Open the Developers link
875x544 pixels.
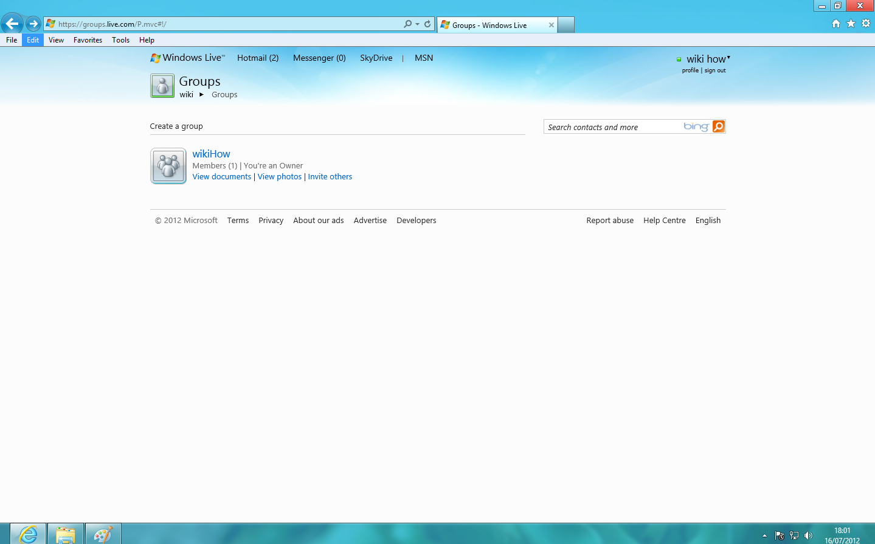point(417,221)
